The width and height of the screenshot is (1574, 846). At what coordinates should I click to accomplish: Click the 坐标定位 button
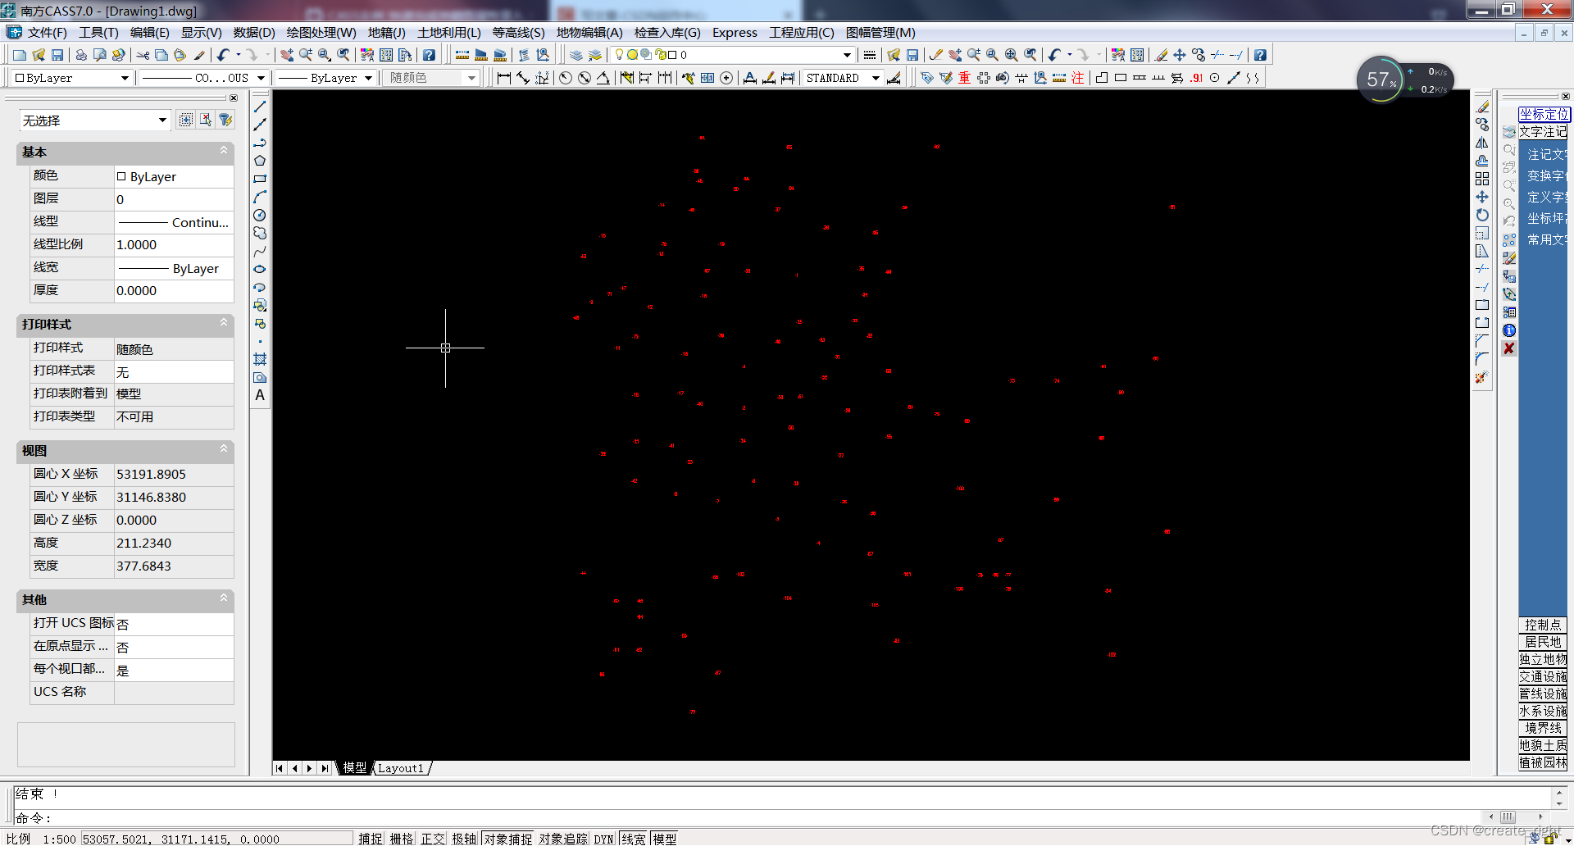[1544, 114]
